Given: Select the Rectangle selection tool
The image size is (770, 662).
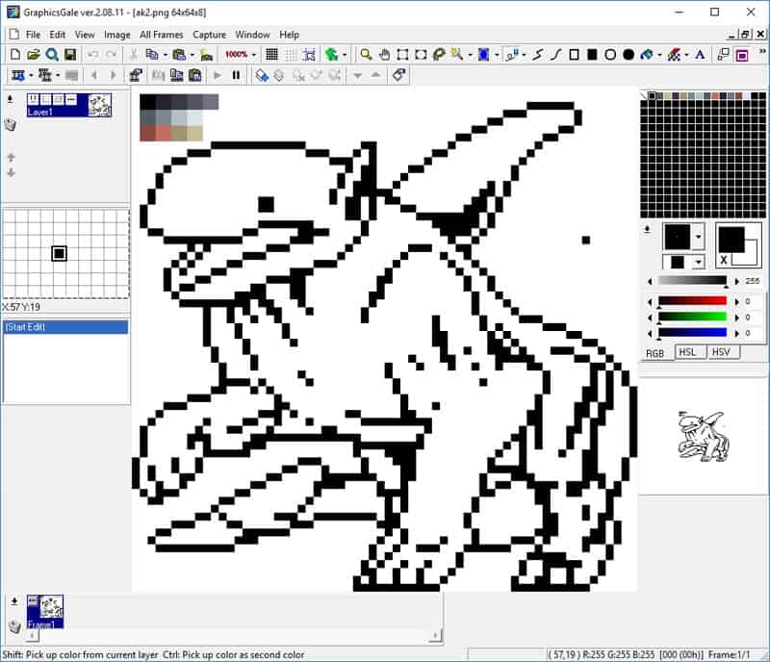Looking at the screenshot, I should 402,55.
